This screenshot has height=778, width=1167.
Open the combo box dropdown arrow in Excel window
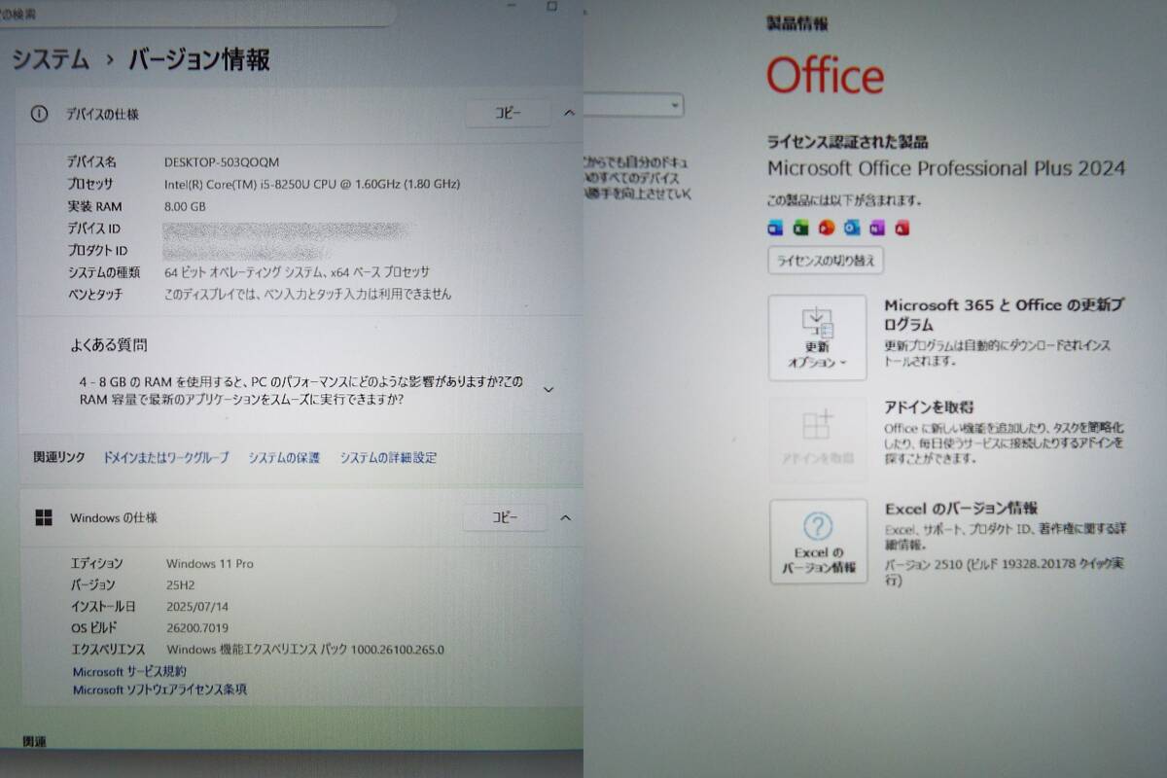[x=675, y=104]
